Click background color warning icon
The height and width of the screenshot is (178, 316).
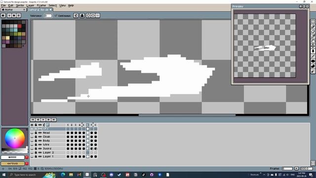pyautogui.click(x=27, y=164)
